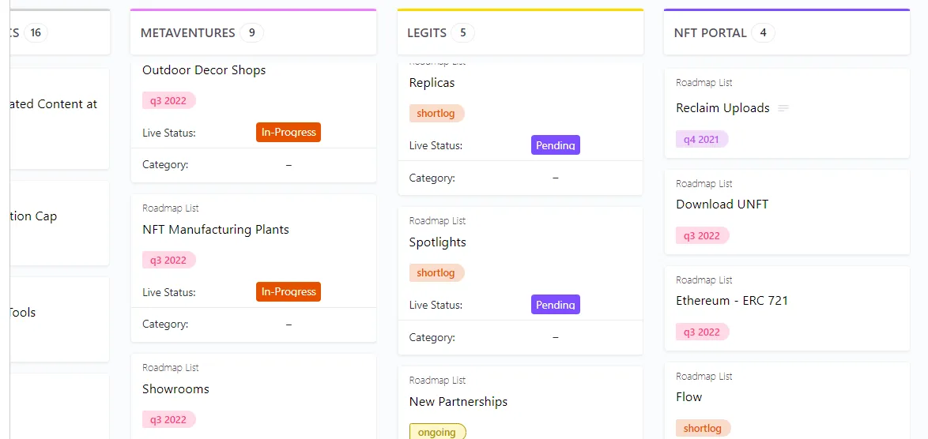Screen dimensions: 928x439
Task: Change In-Progress status on NFT Manufacturing Plants
Action: point(289,292)
